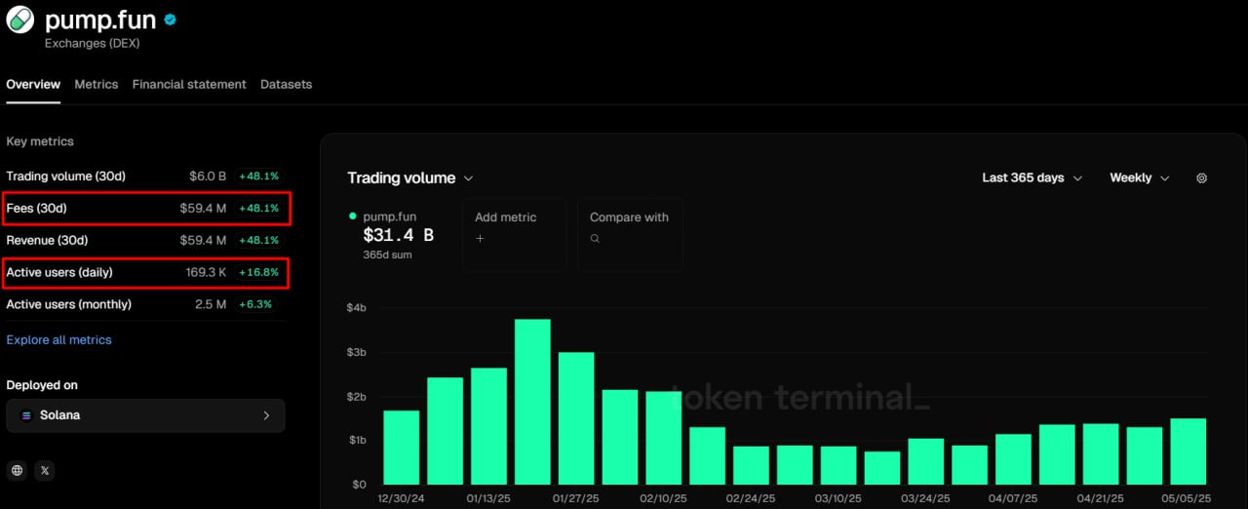Click the +6.3% monthly users change badge

click(255, 305)
